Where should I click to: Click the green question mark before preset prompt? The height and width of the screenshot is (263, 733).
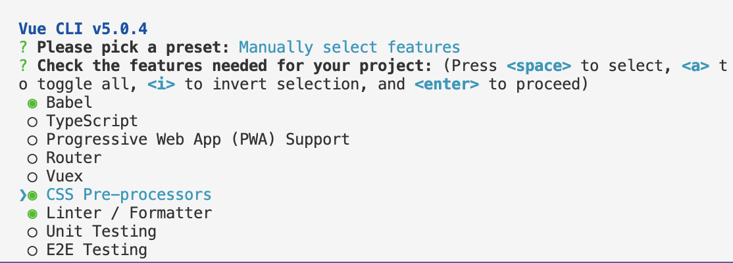(x=23, y=47)
